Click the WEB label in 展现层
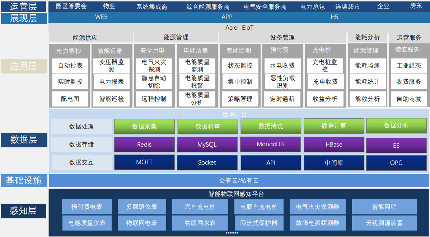This screenshot has height=237, width=430. pos(101,17)
